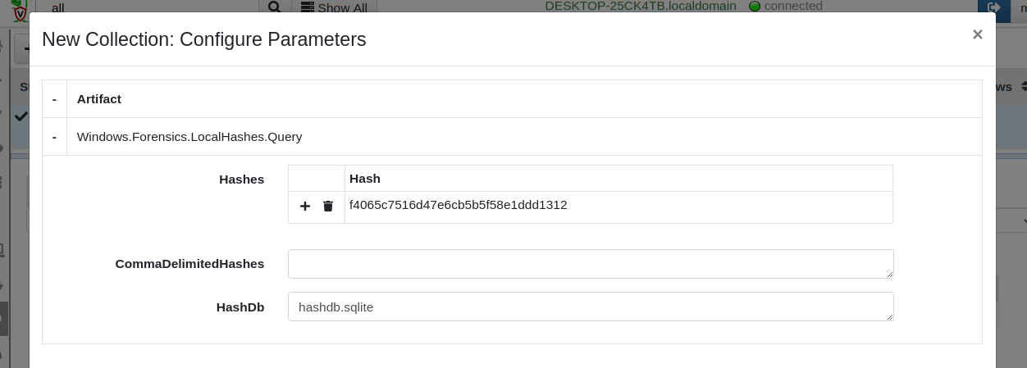Click into the CommaDelimitedHashes text field
Image resolution: width=1027 pixels, height=368 pixels.
(590, 264)
